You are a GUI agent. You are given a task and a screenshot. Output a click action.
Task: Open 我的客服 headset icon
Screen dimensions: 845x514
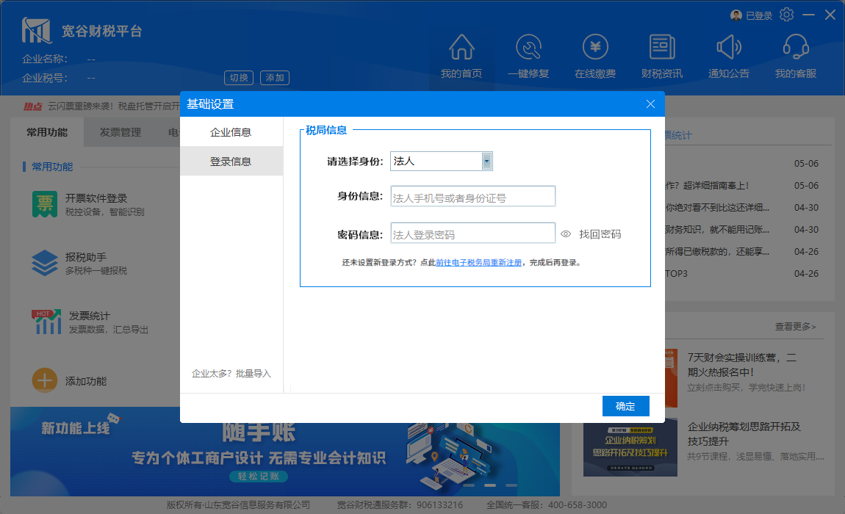click(796, 48)
